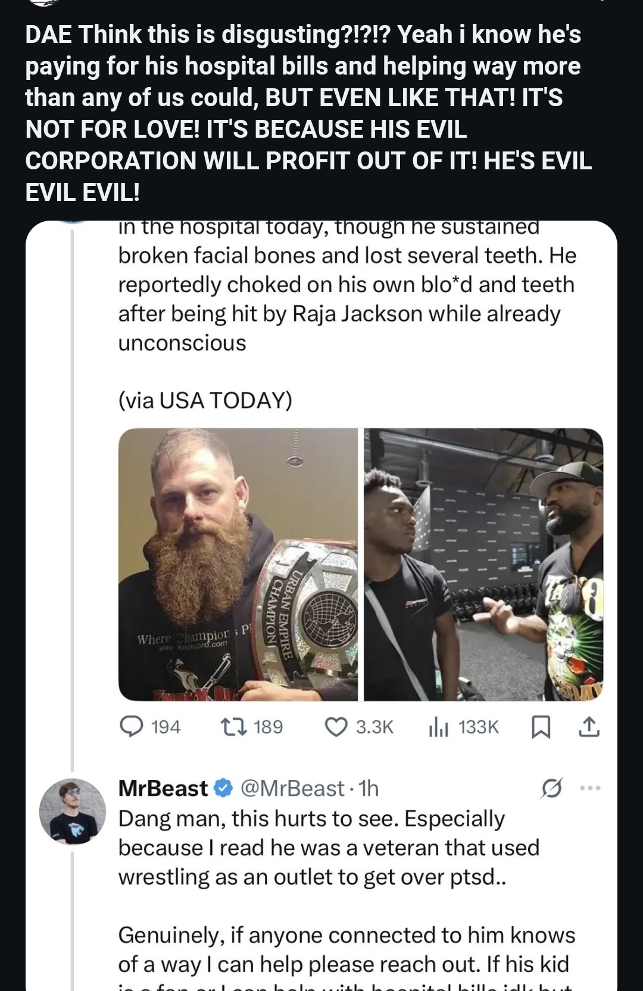Like the tweet using the heart icon
This screenshot has width=643, height=991.
point(336,726)
